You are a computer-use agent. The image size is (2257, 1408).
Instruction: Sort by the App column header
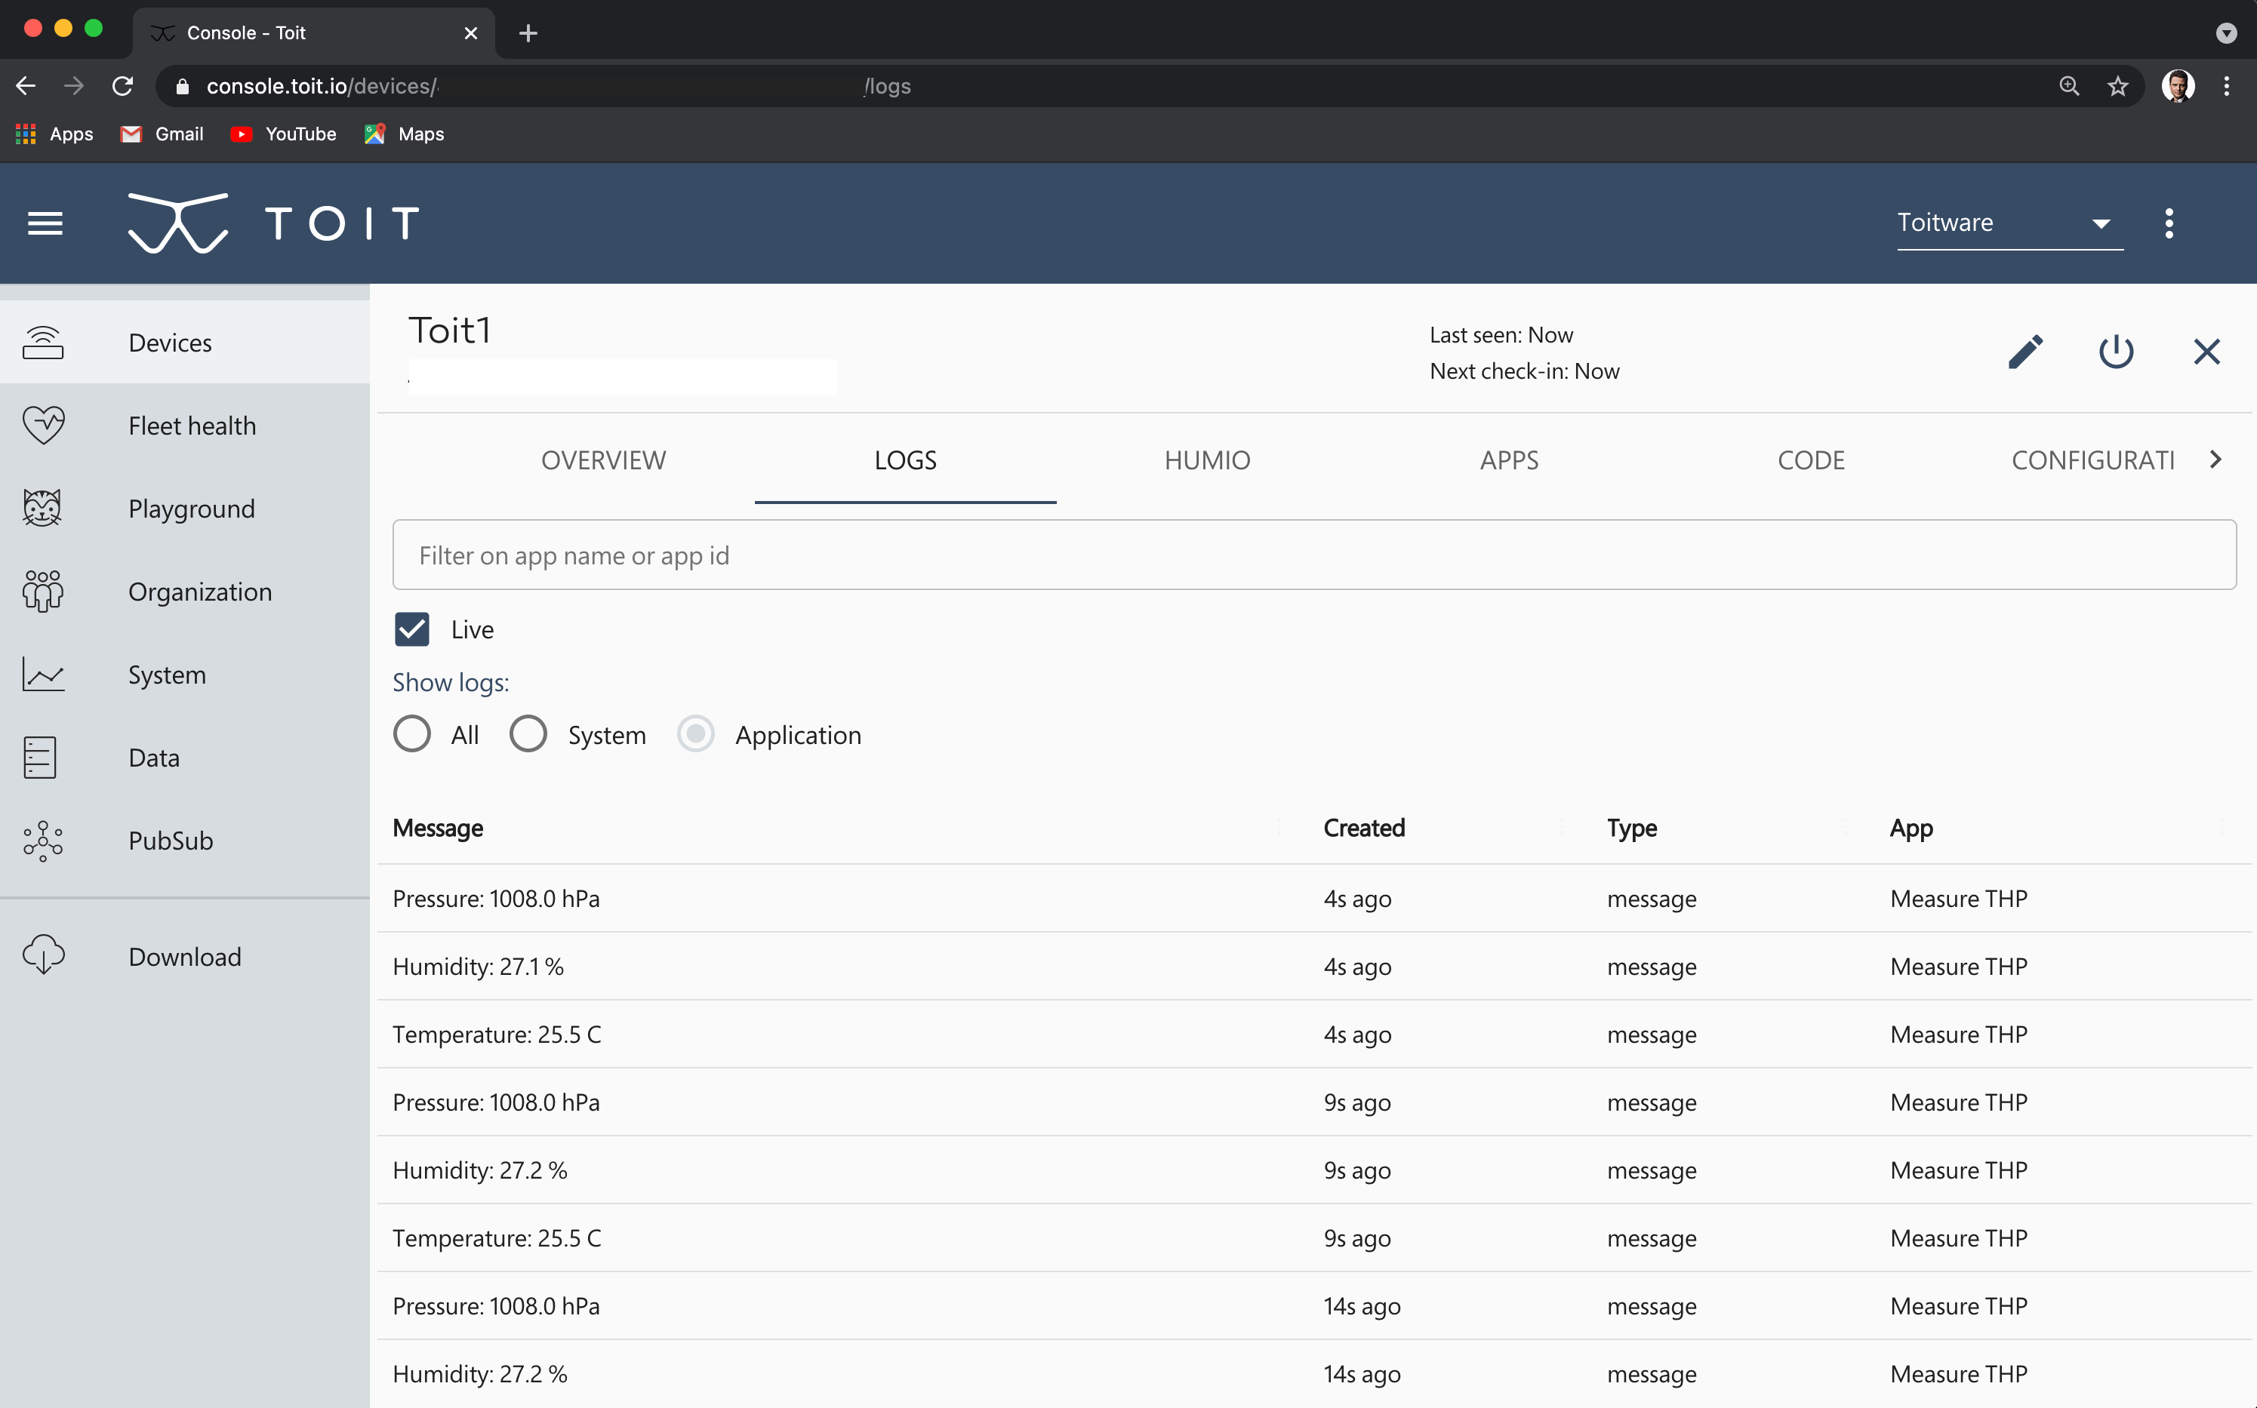point(1911,828)
